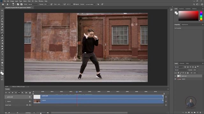Image resolution: width=204 pixels, height=114 pixels.
Task: Toggle the Aligned checkbox
Action: click(x=74, y=4)
